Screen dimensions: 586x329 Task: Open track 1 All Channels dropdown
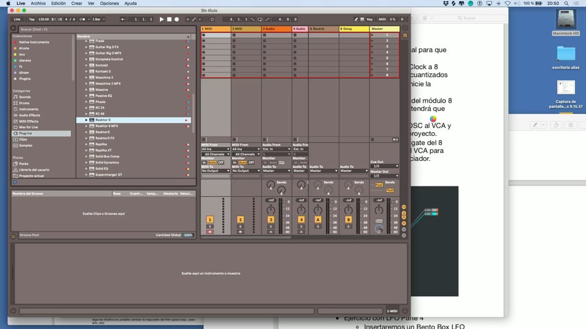coord(215,154)
